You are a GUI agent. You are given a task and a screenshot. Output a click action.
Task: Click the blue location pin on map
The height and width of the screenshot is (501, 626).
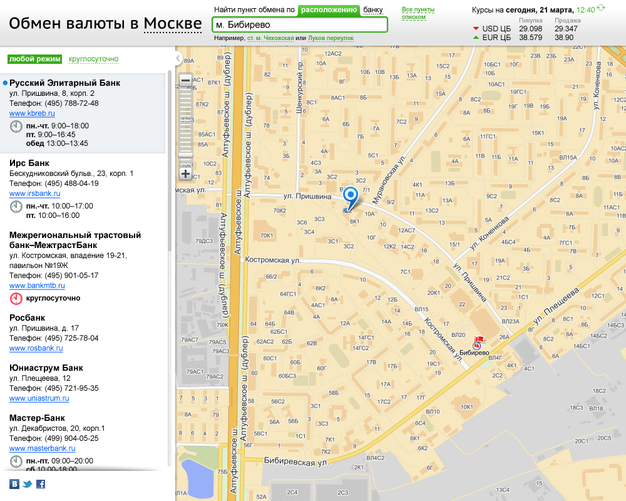tap(351, 197)
